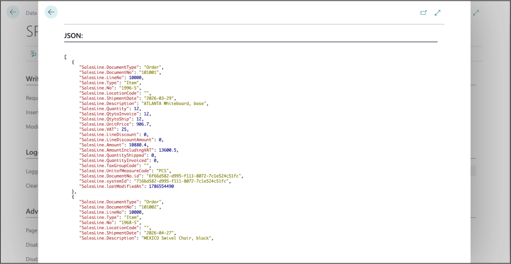Click the unit price value 906.7
This screenshot has width=511, height=264.
click(x=142, y=124)
